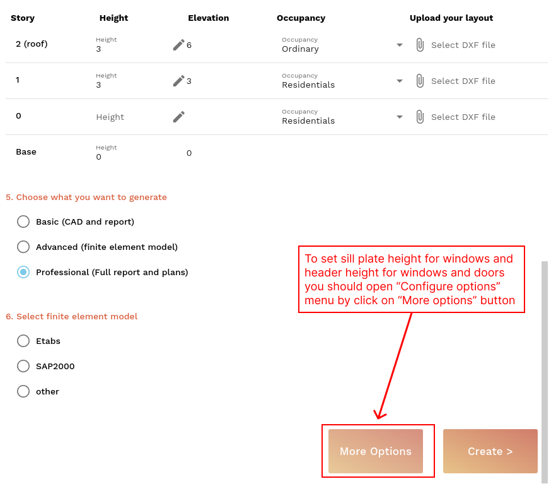
Task: Choose SAP2000 as finite element model
Action: (x=23, y=366)
